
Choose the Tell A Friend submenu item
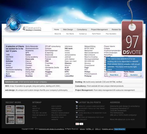96,34
